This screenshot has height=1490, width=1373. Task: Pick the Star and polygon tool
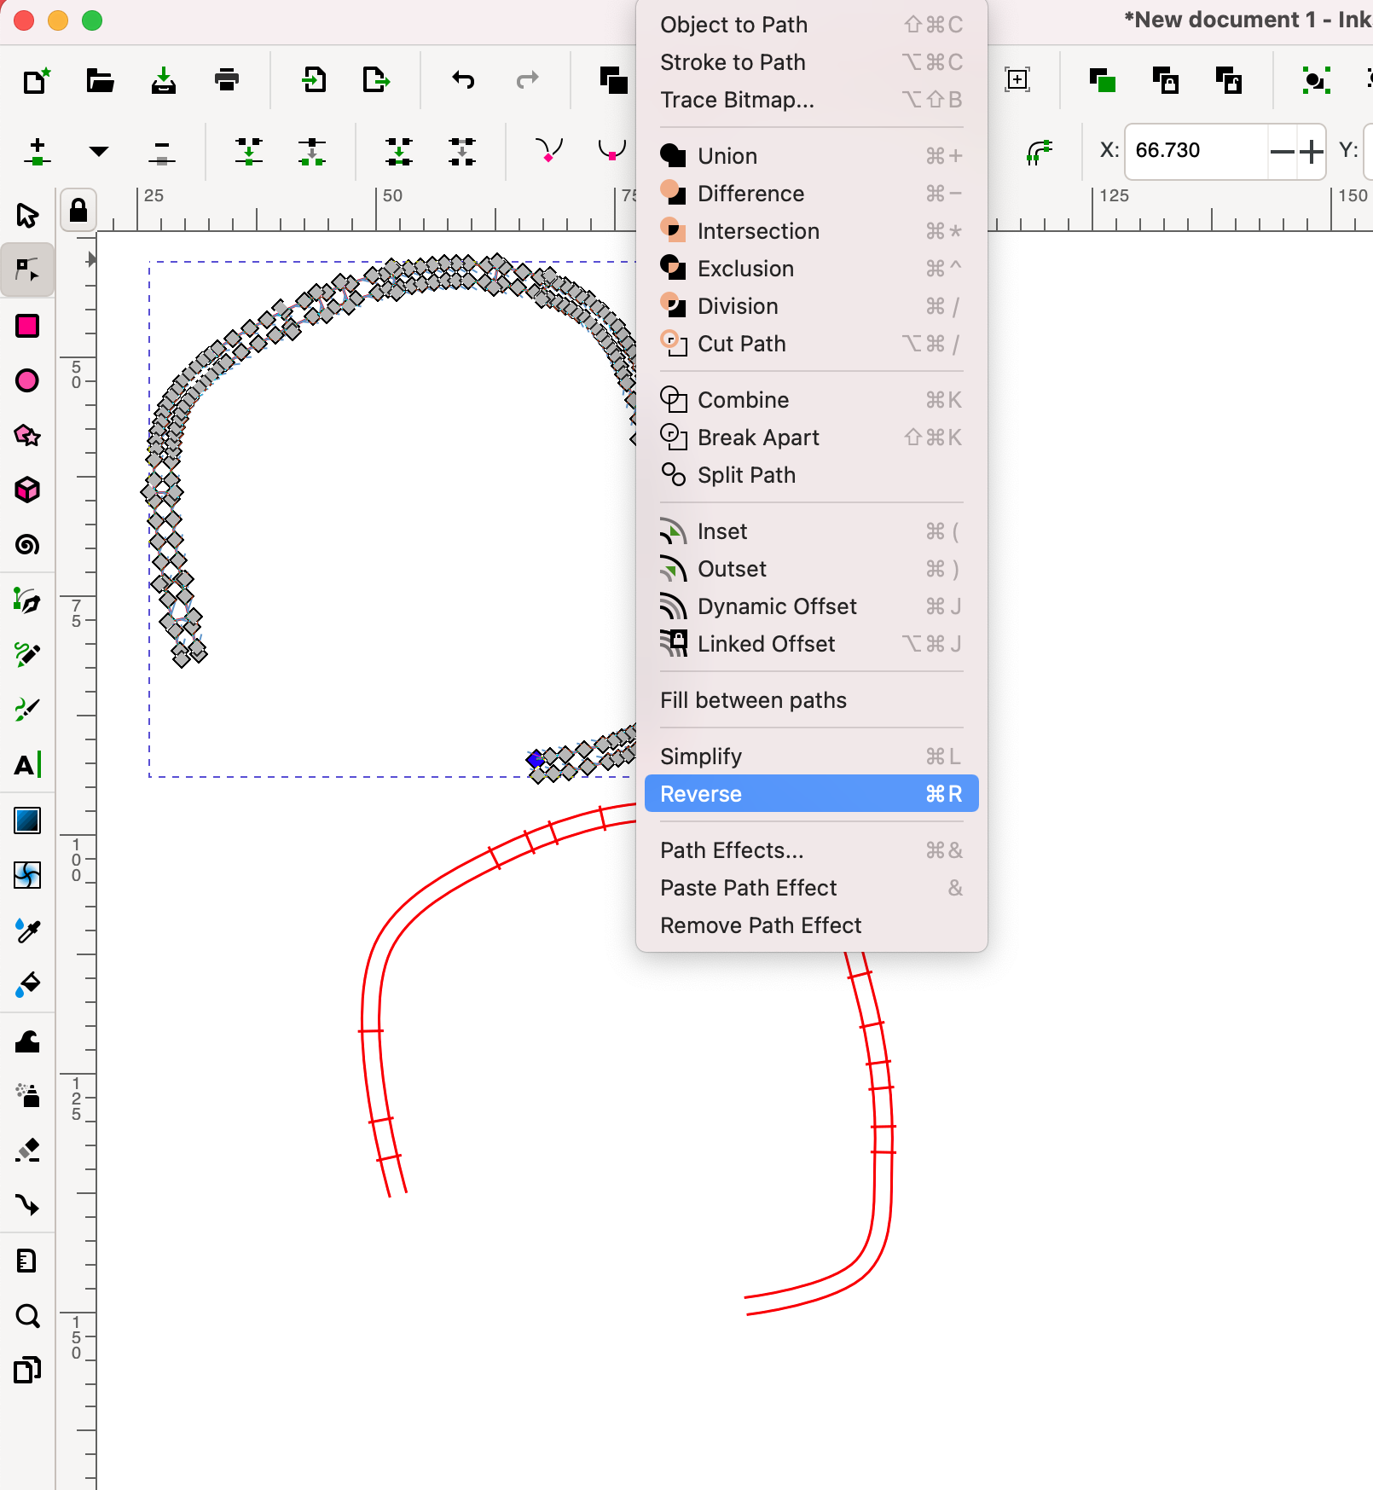(27, 435)
